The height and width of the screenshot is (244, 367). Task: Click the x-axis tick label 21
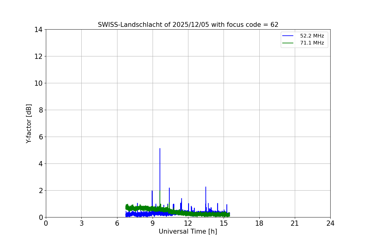coord(295,224)
